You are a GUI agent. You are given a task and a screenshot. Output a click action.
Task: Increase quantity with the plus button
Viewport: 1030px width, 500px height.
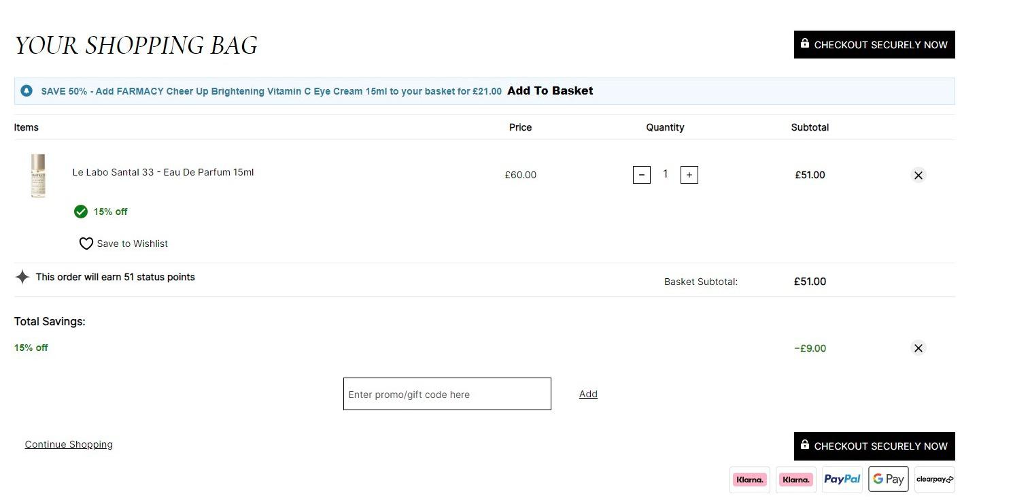pyautogui.click(x=689, y=175)
